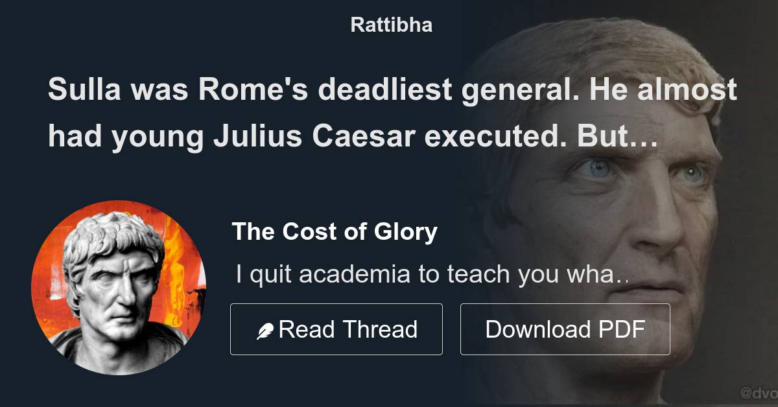The width and height of the screenshot is (778, 407).
Task: Click inside the Read Thread button border
Action: tap(336, 329)
